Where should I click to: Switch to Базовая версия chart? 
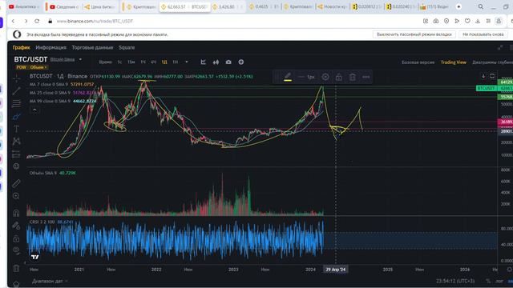click(x=418, y=62)
